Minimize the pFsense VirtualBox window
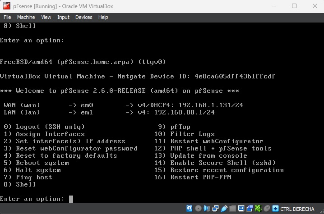The width and height of the screenshot is (324, 214). pos(274,6)
